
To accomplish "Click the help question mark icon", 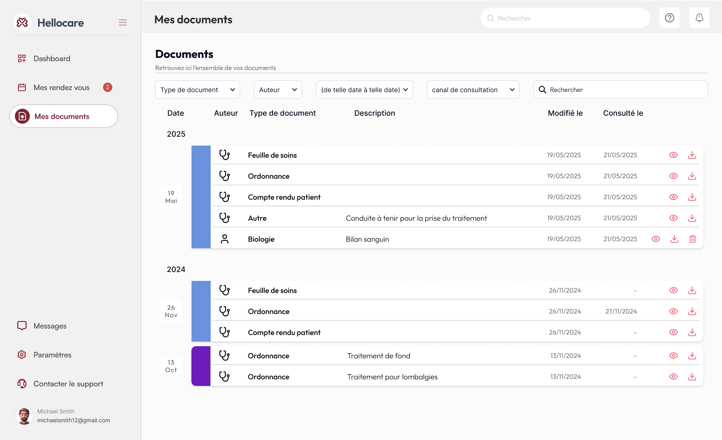I will click(669, 18).
